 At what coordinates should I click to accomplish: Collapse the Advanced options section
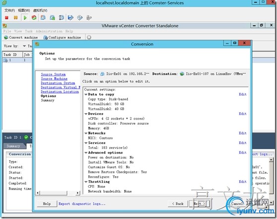(86, 153)
